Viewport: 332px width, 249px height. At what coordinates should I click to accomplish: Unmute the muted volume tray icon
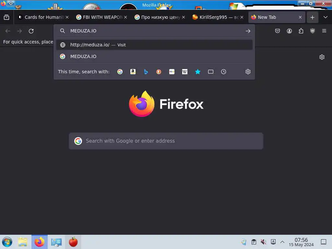pos(263,242)
